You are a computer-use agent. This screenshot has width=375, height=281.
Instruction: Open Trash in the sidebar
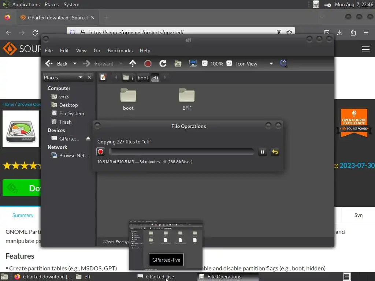(62, 122)
